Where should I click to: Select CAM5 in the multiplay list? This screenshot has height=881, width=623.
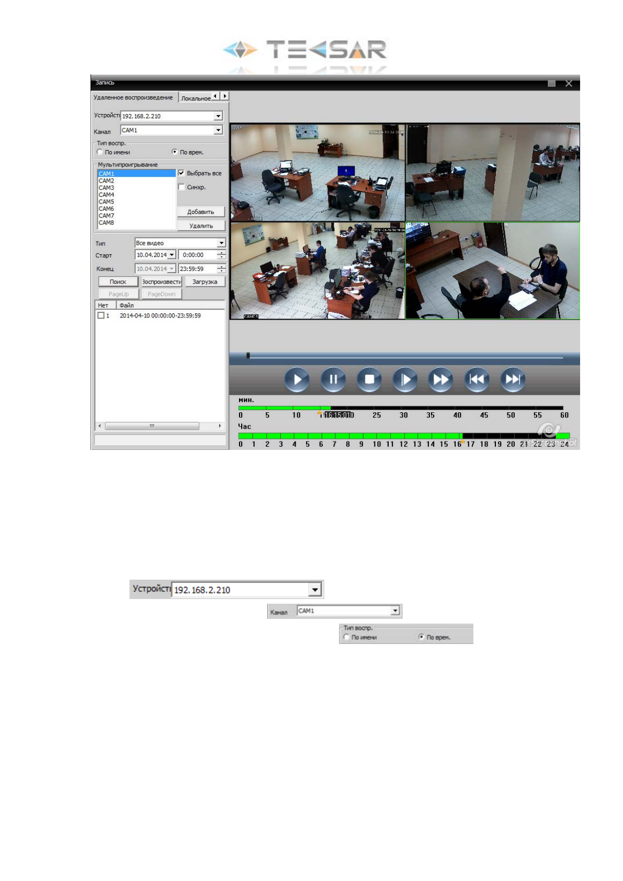click(107, 202)
